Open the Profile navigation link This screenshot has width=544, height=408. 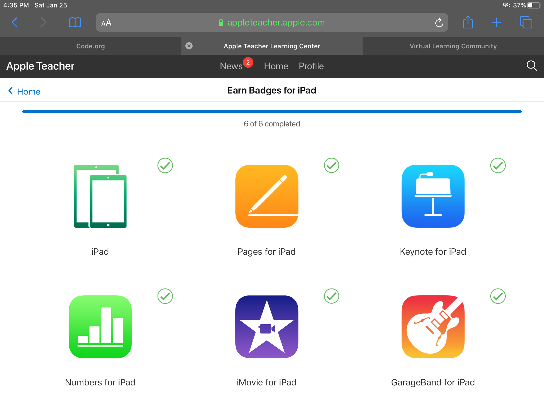[x=311, y=66]
